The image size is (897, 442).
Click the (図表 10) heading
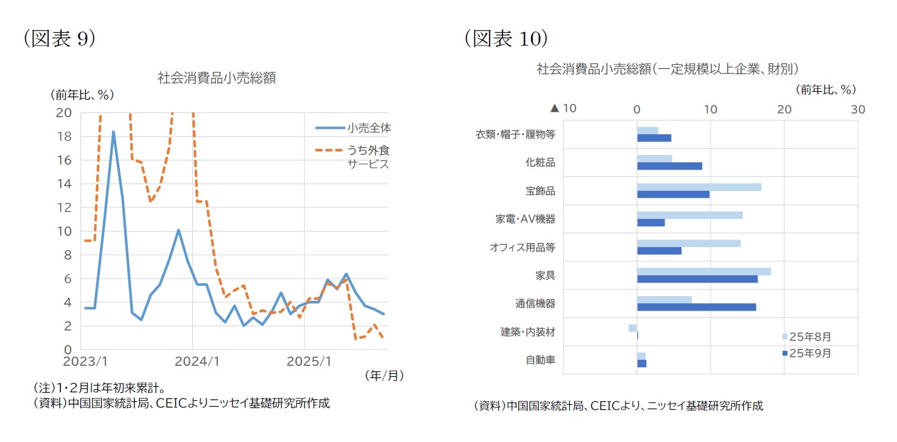click(505, 38)
